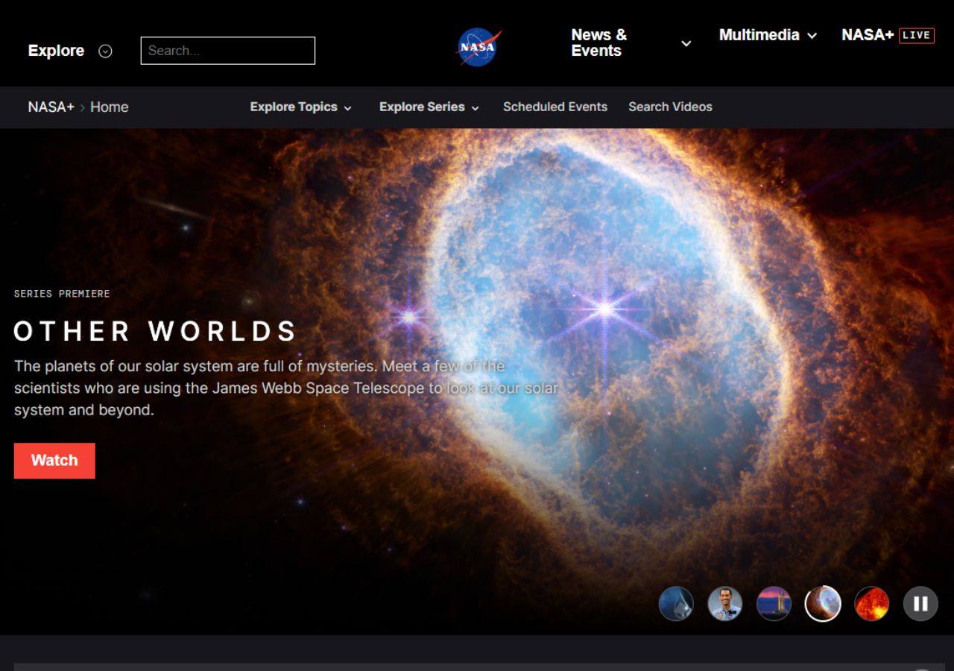
Task: Select the nebula Other Worlds episode icon
Action: click(822, 603)
